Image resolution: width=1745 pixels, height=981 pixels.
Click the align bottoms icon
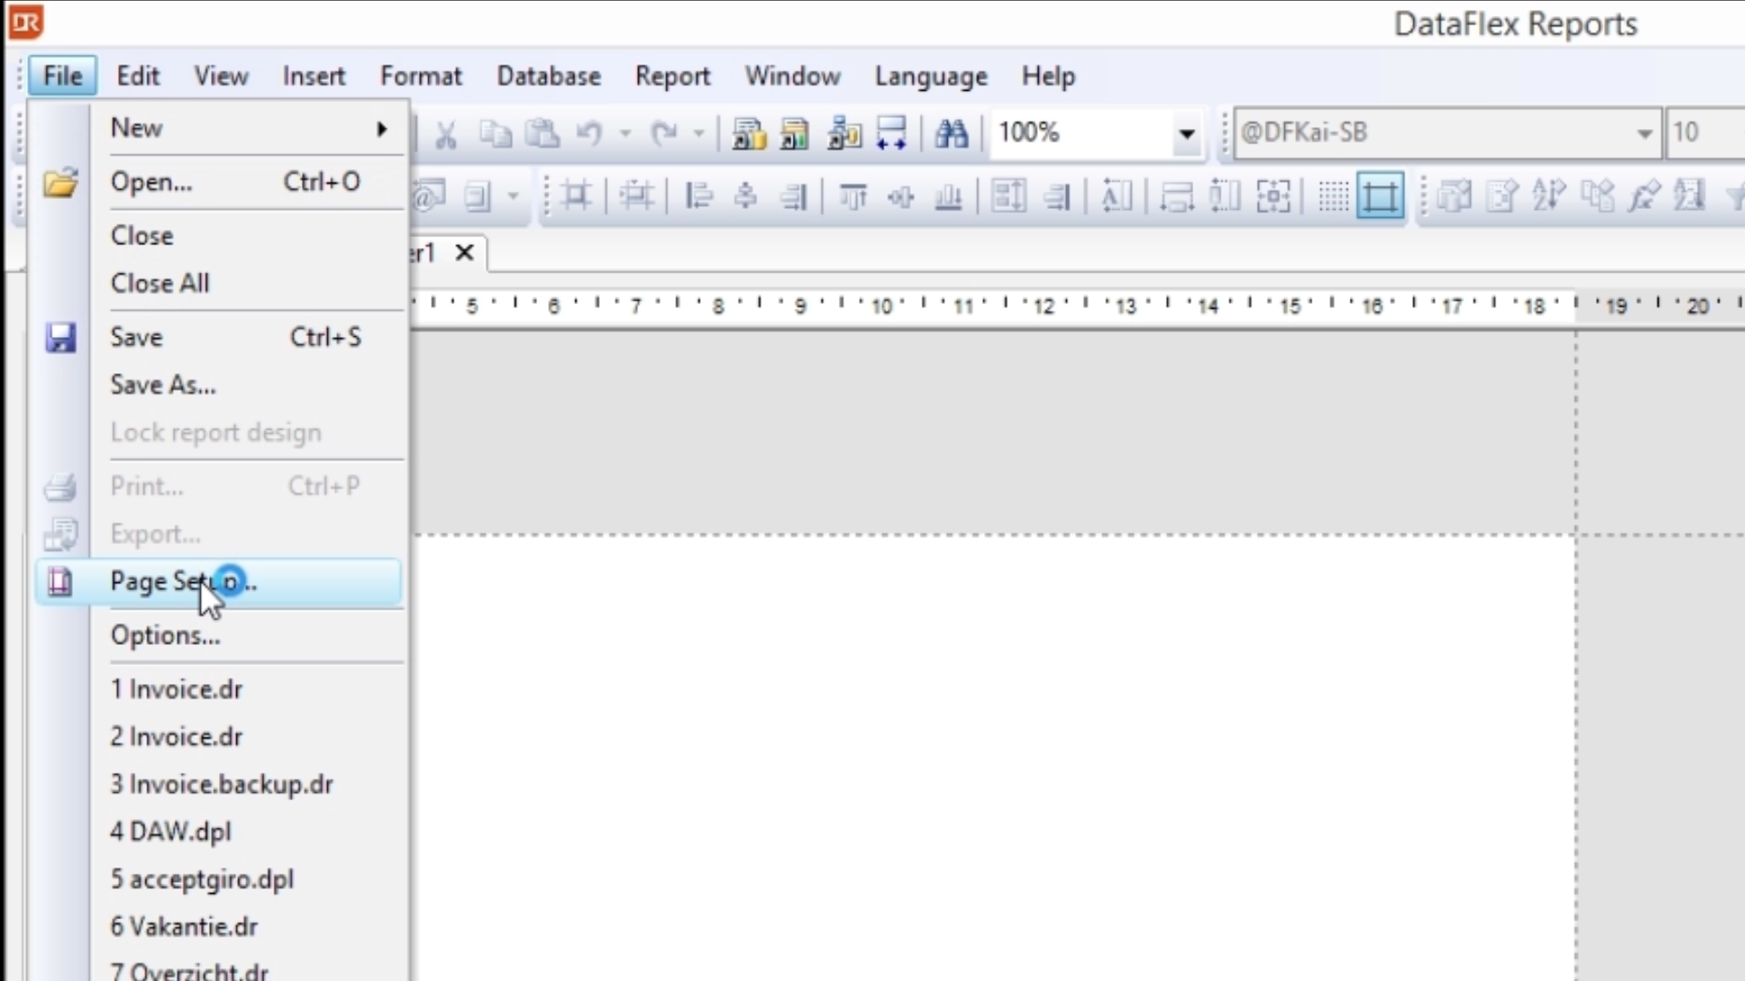coord(948,196)
